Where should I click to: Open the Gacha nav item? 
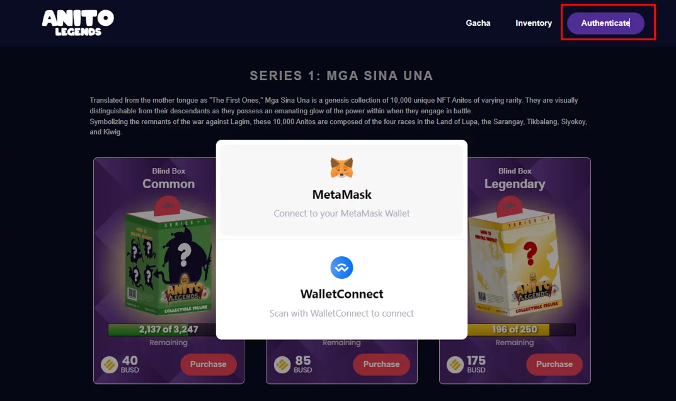pos(478,23)
